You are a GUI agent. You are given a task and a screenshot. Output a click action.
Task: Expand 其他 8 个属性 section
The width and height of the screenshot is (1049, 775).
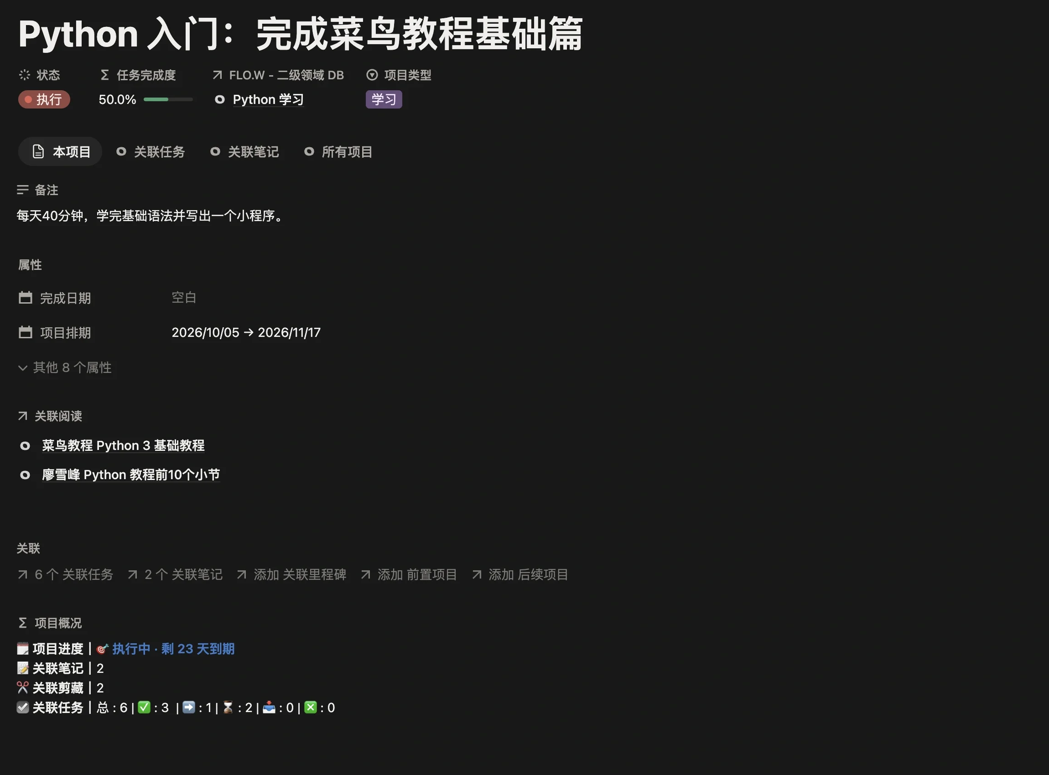pos(65,367)
